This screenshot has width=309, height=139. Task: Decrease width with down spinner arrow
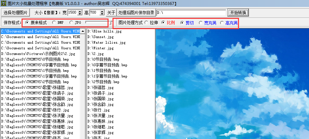pos(80,14)
